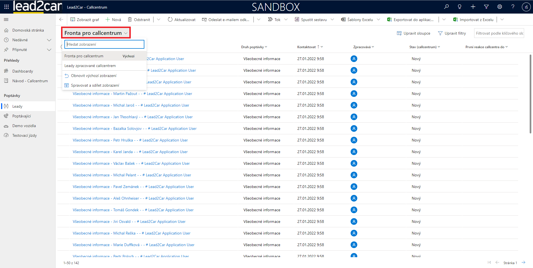Open the lightbulb assistant icon
The image size is (533, 268).
pyautogui.click(x=459, y=7)
